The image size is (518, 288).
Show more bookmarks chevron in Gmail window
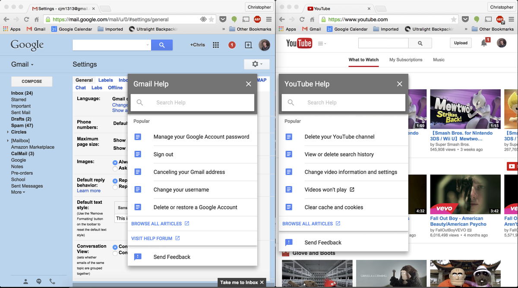tap(224, 29)
